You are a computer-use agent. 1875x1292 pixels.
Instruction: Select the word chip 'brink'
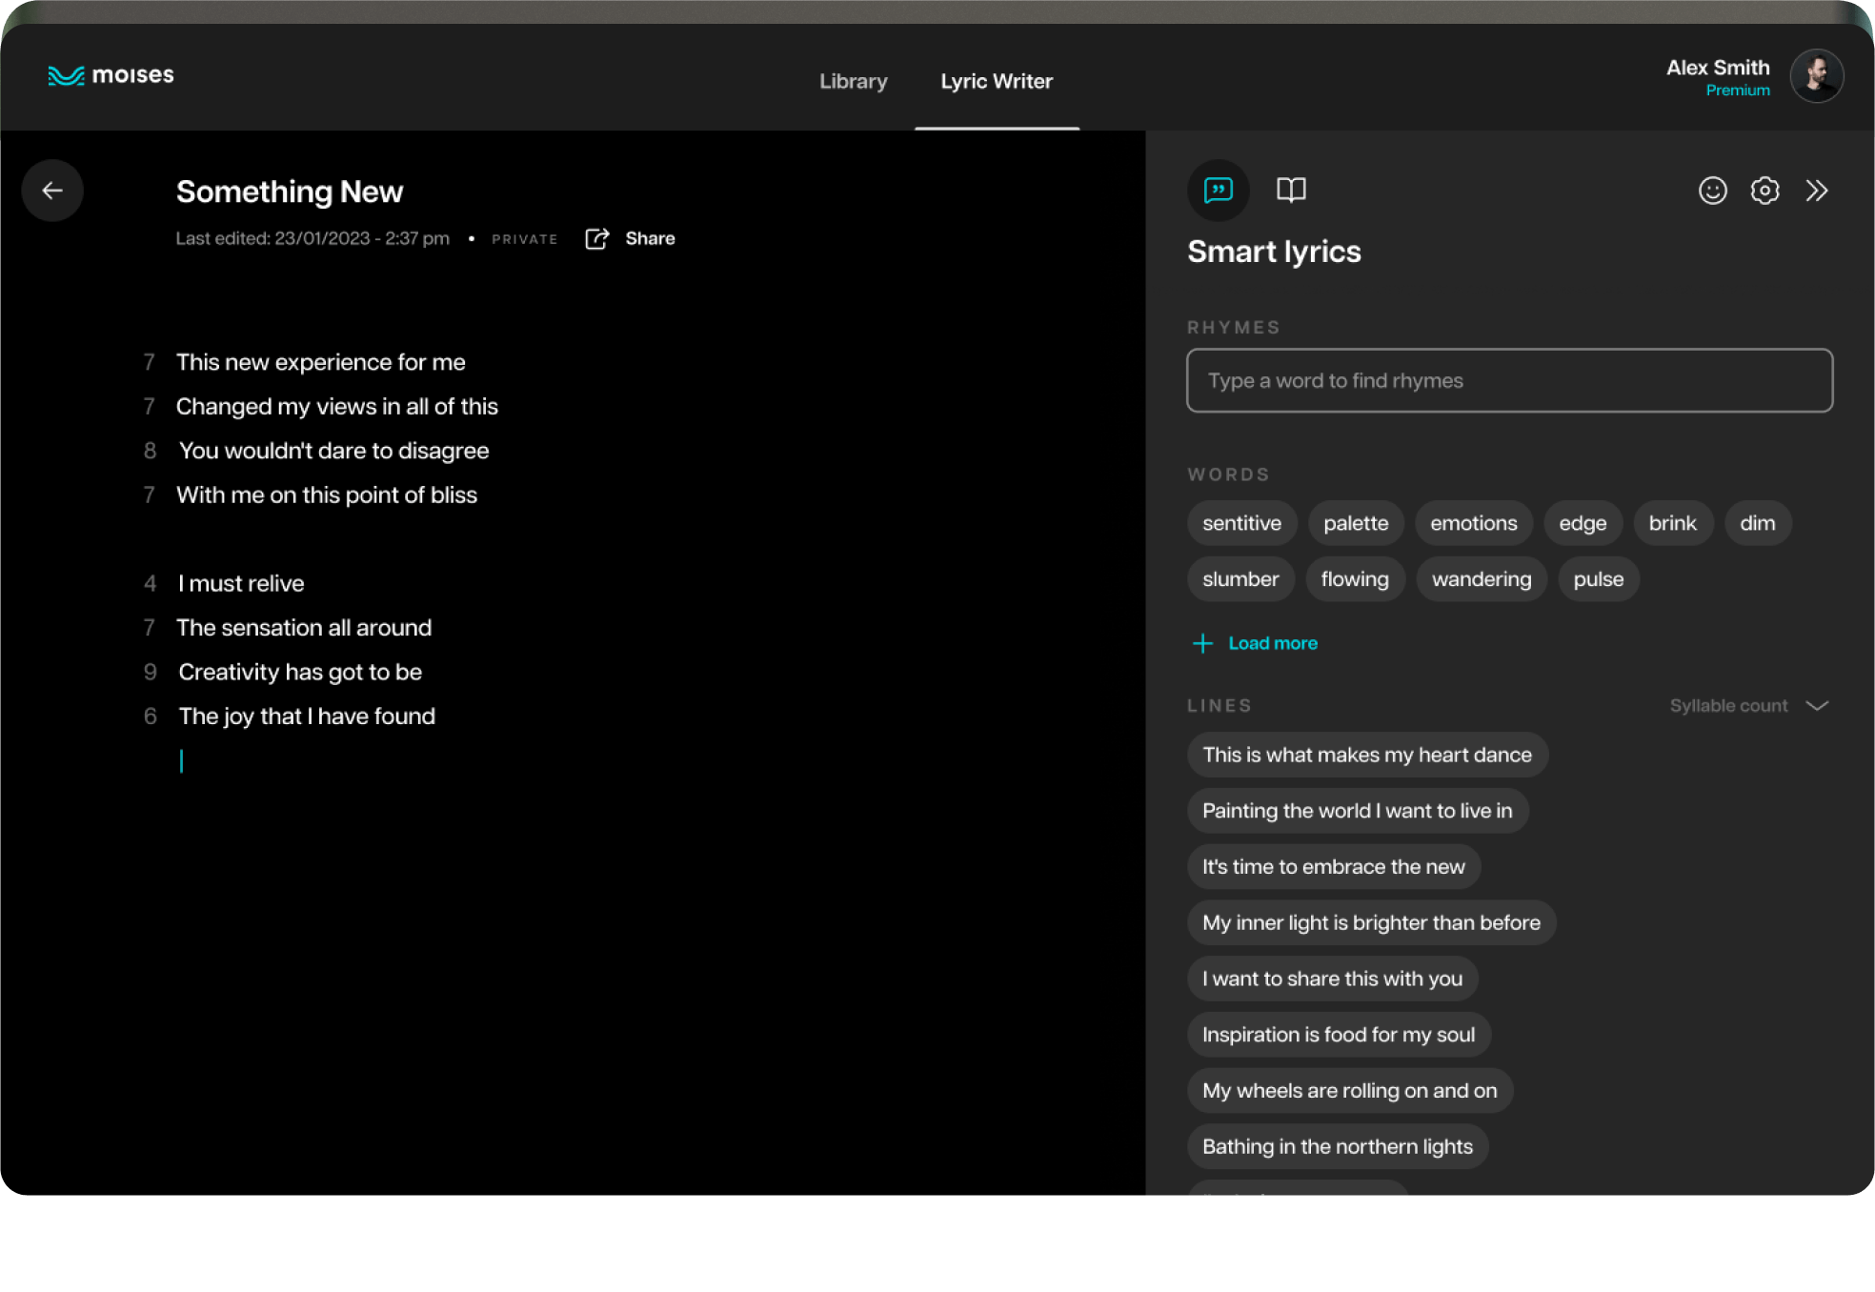pos(1672,523)
